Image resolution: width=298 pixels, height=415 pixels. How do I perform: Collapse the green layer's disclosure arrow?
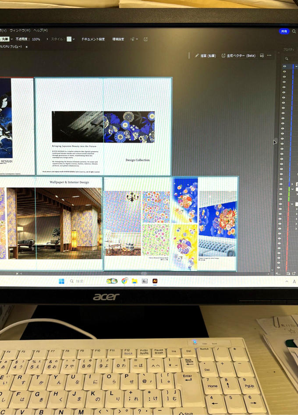point(292,189)
